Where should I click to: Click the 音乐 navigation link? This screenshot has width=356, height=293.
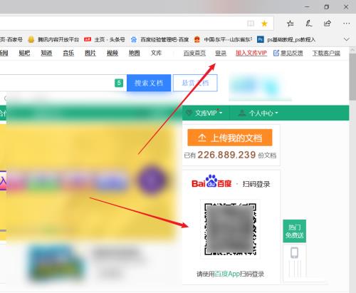[68, 53]
